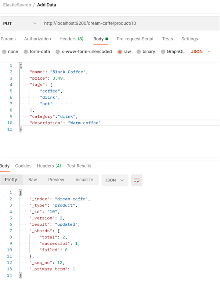The image size is (220, 282).
Task: Switch to the Test Results tab
Action: coord(79,166)
